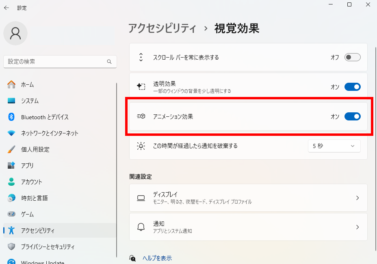Image resolution: width=377 pixels, height=264 pixels.
Task: Open the ヘルプを表示 link
Action: tap(157, 258)
